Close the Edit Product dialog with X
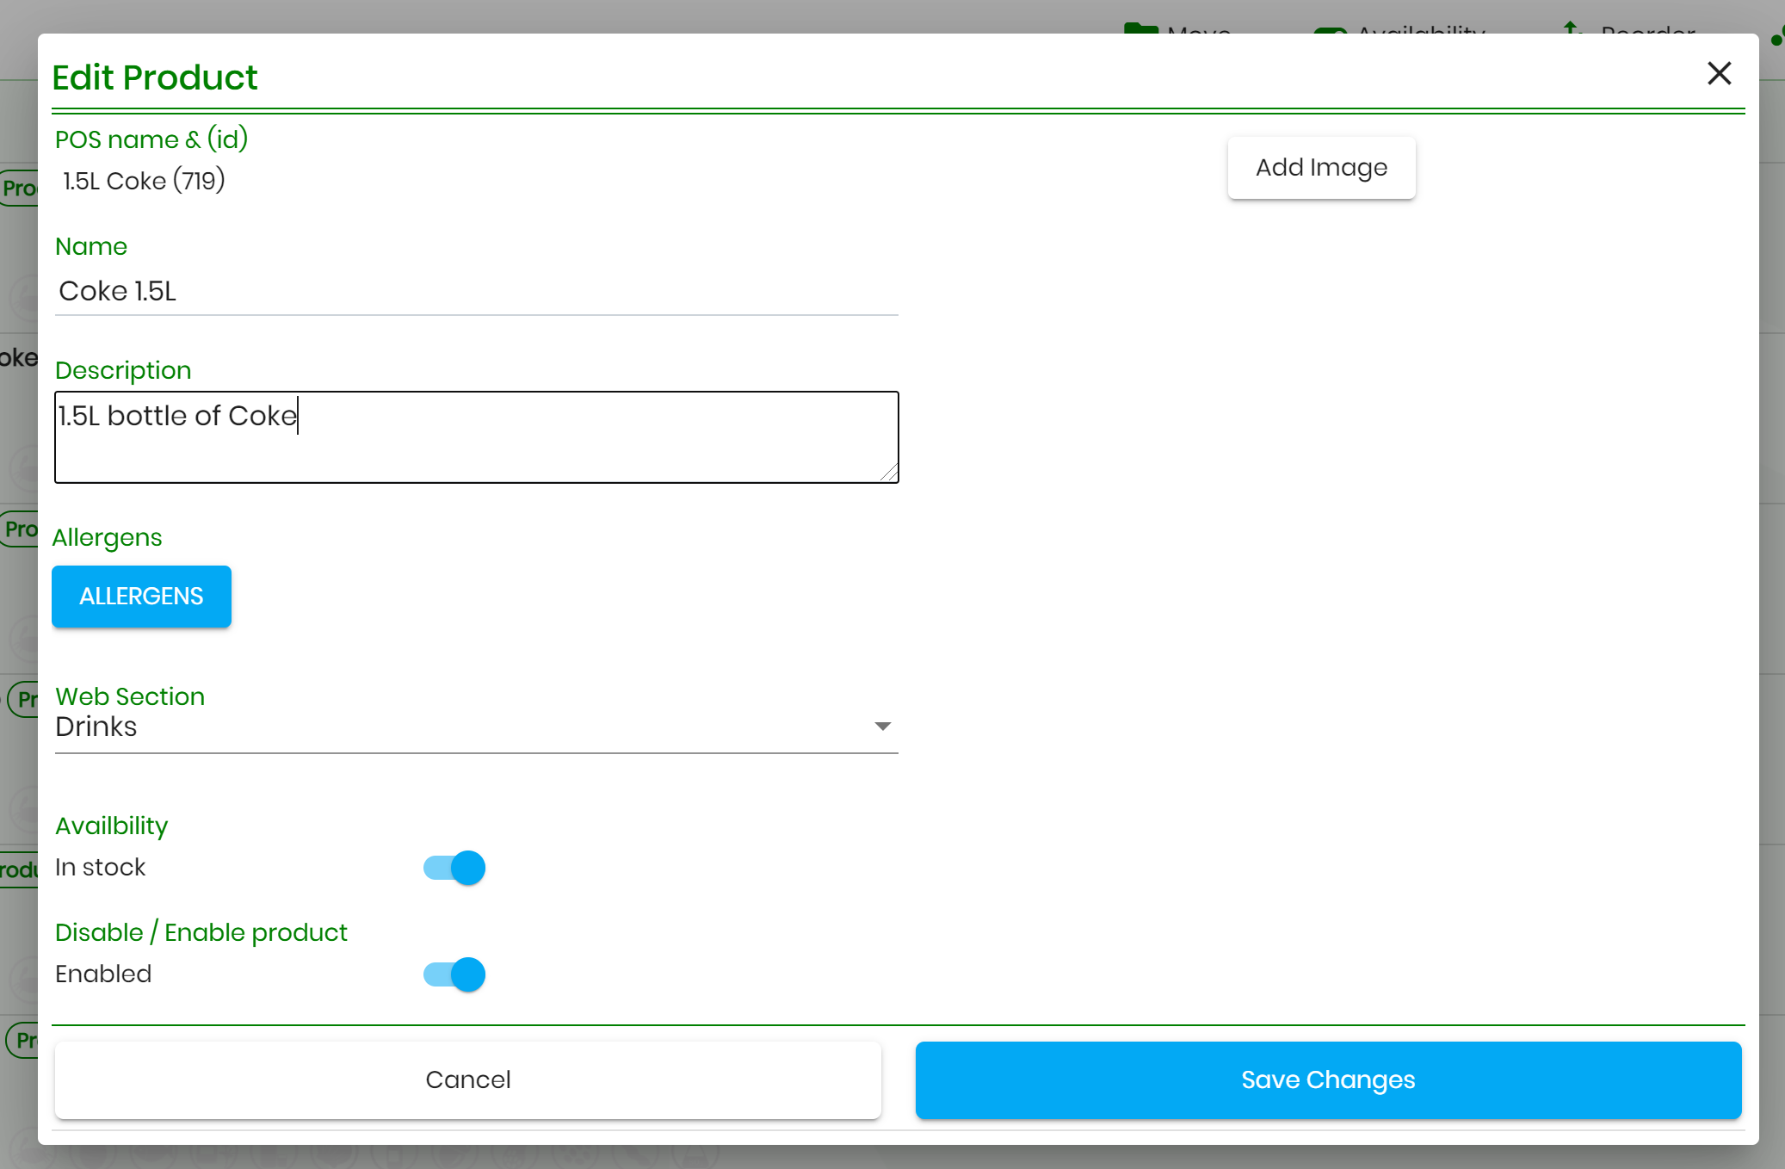Viewport: 1785px width, 1169px height. tap(1719, 74)
